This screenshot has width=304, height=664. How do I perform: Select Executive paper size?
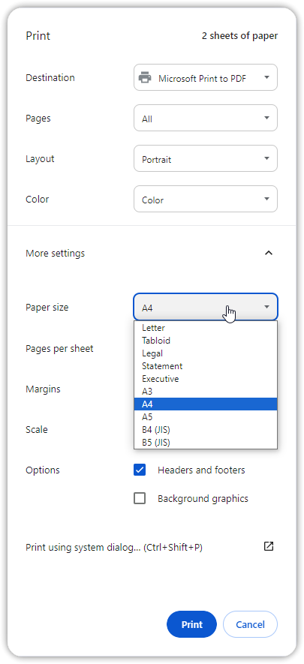click(x=206, y=379)
